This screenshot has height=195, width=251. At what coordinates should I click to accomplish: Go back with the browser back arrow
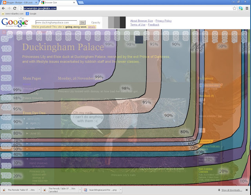4,8
